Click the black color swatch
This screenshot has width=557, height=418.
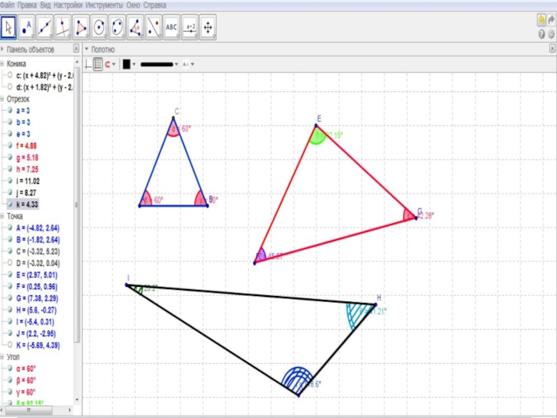pyautogui.click(x=126, y=64)
